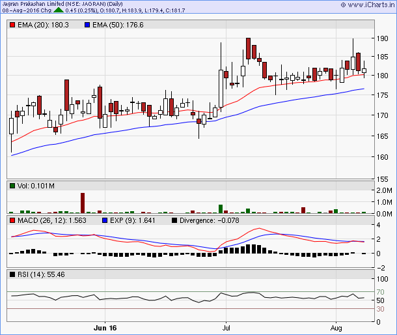Click the 170 price axis label
397x335 pixels.
[x=382, y=115]
